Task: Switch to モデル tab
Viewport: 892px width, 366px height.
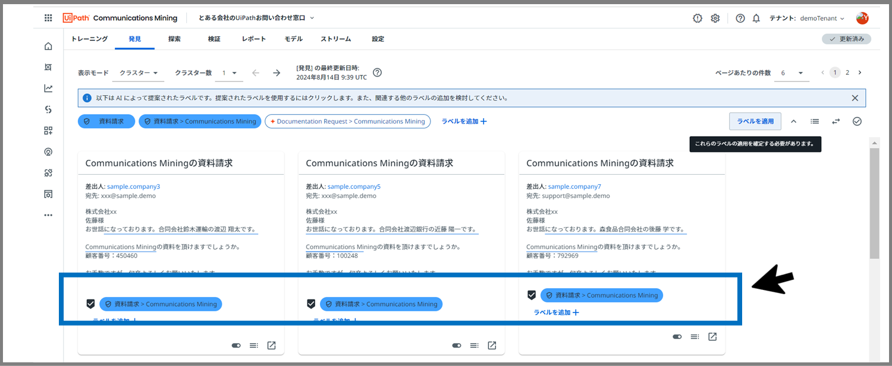Action: (x=294, y=39)
